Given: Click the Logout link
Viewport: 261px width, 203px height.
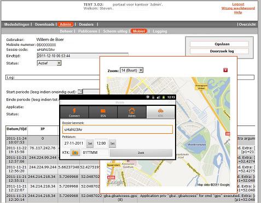Looking at the screenshot, I should tap(238, 4).
